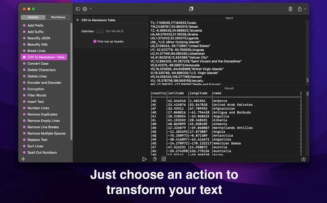The width and height of the screenshot is (327, 203).
Task: Collapse the CSV to Markdown Table disclosure triangle
Action: point(78,20)
